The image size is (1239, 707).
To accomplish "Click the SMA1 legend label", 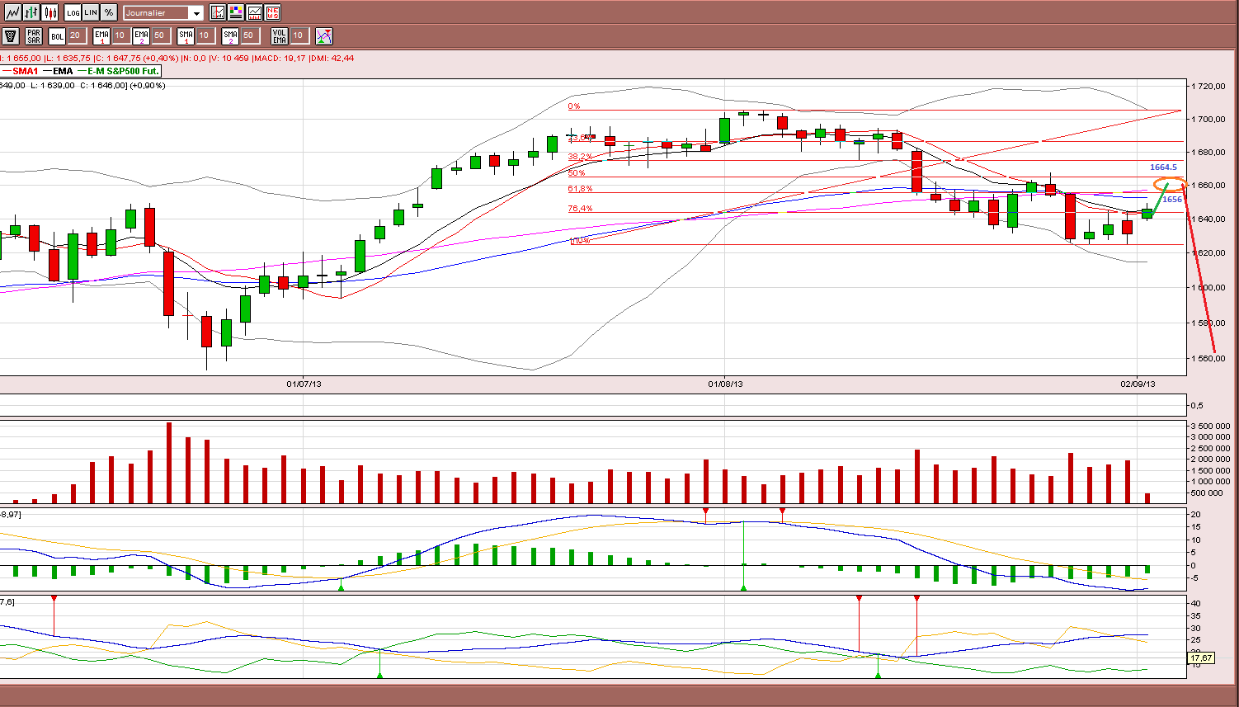I will click(x=25, y=71).
